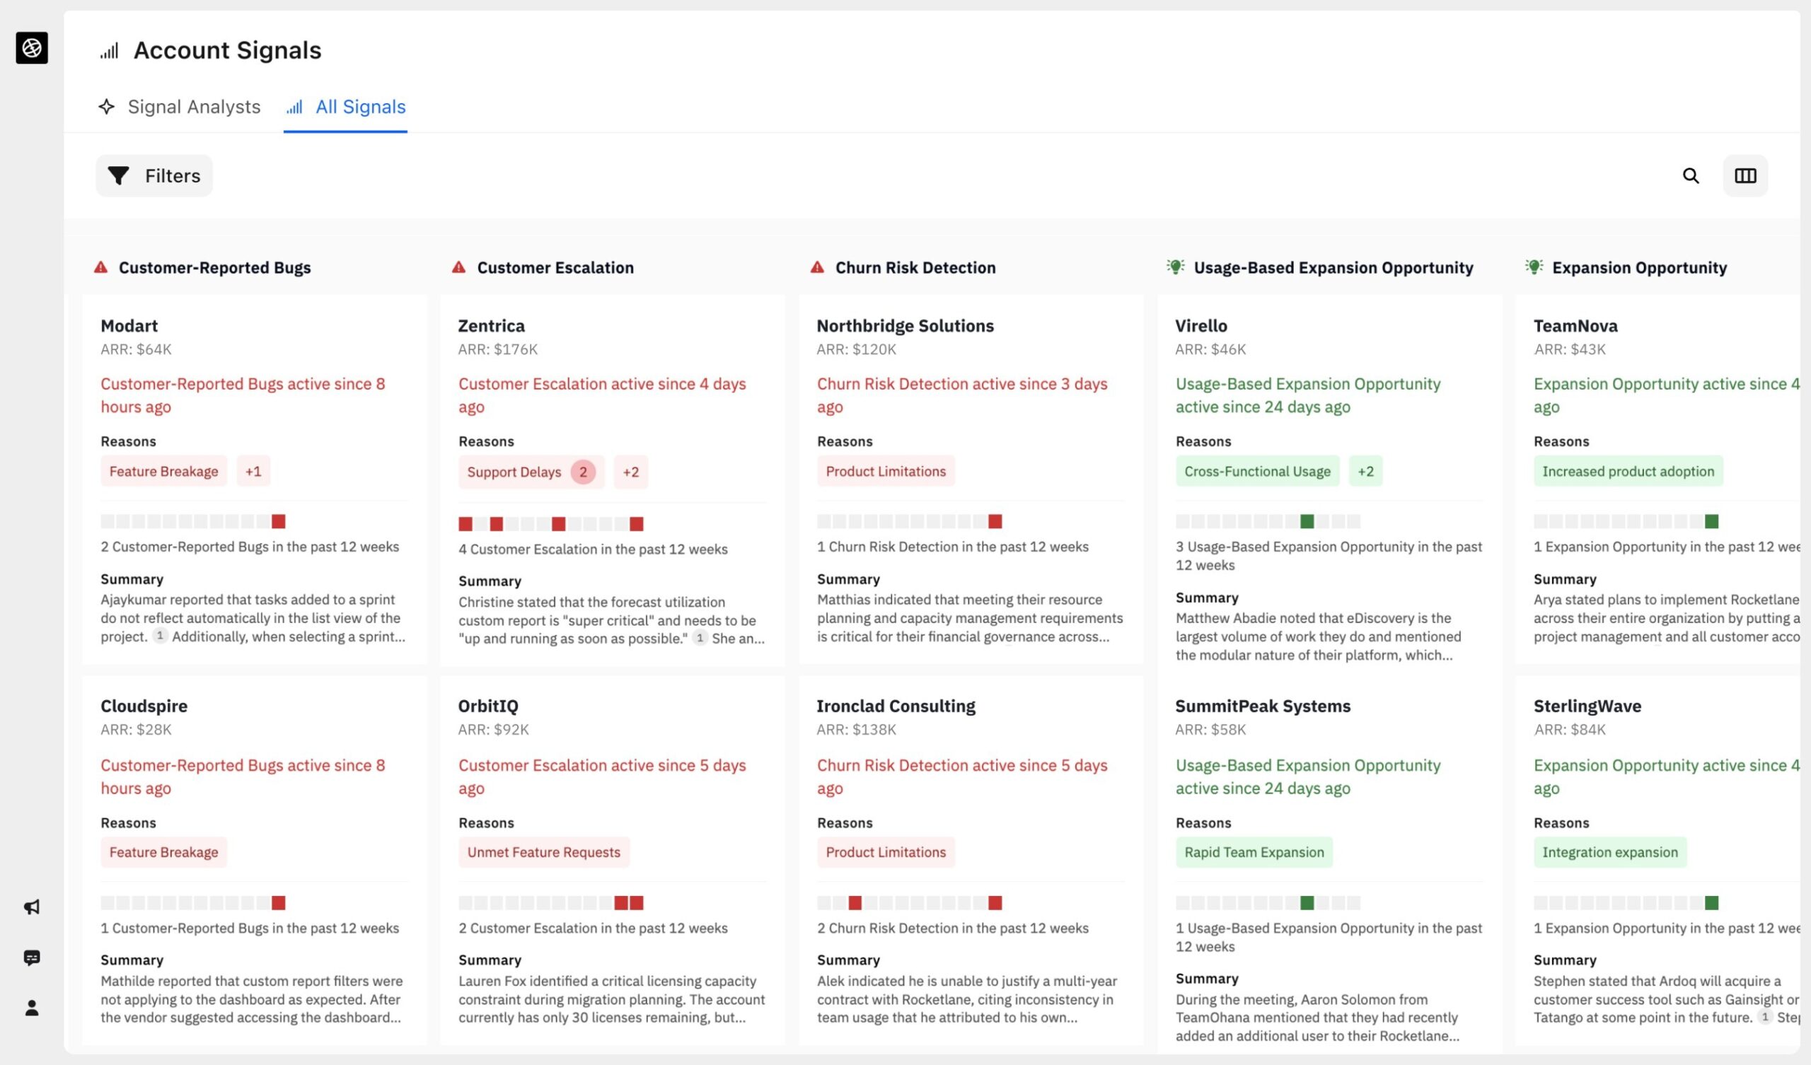Image resolution: width=1811 pixels, height=1065 pixels.
Task: Open announcements via megaphone sidebar icon
Action: [32, 907]
